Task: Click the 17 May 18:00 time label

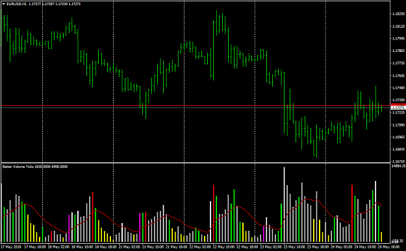Action: (x=35, y=247)
